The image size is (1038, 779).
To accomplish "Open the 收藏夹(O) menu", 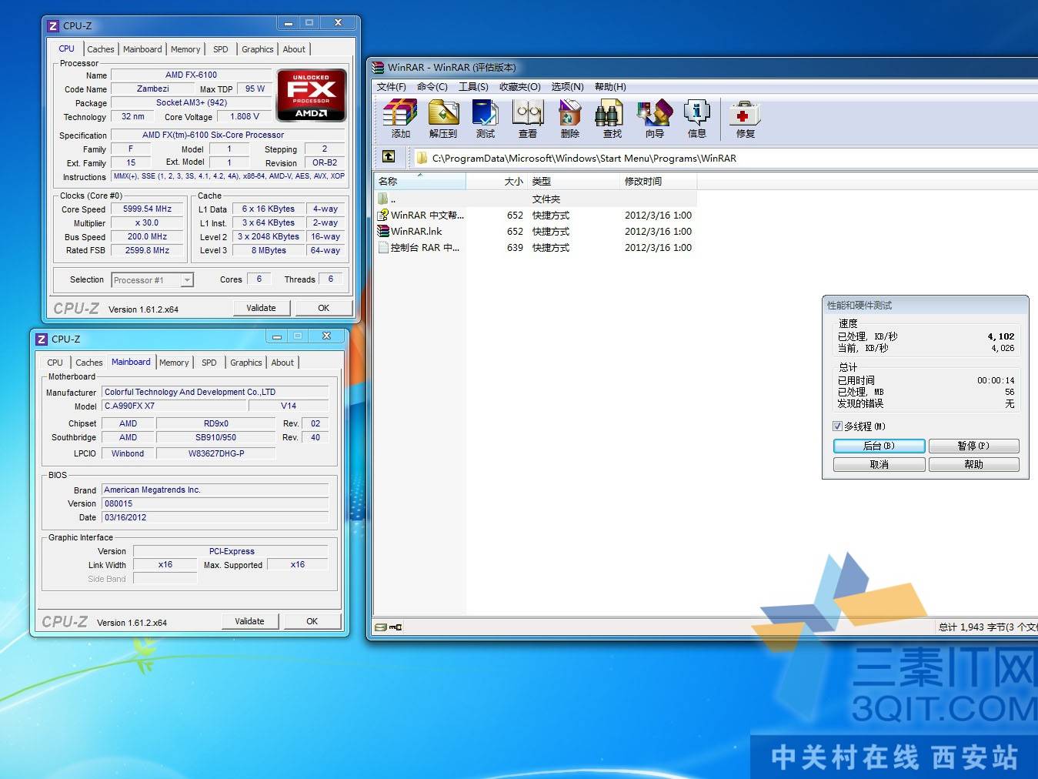I will click(519, 87).
